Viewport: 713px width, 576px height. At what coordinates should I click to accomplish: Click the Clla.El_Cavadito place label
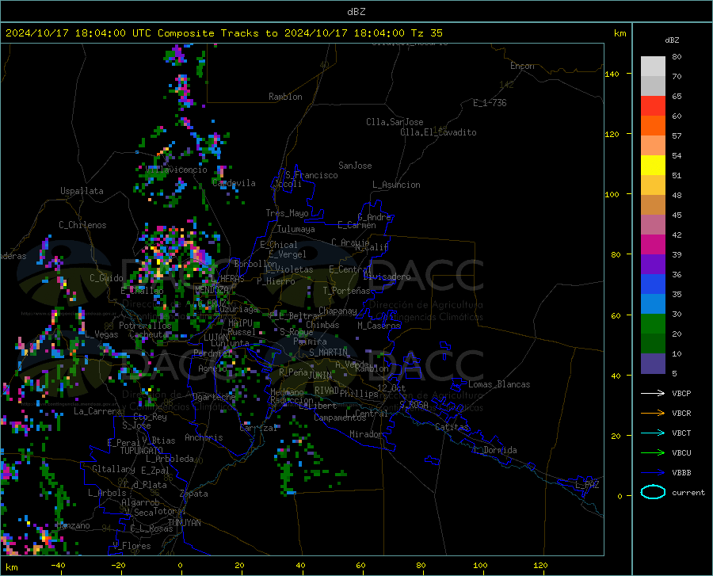pos(438,132)
